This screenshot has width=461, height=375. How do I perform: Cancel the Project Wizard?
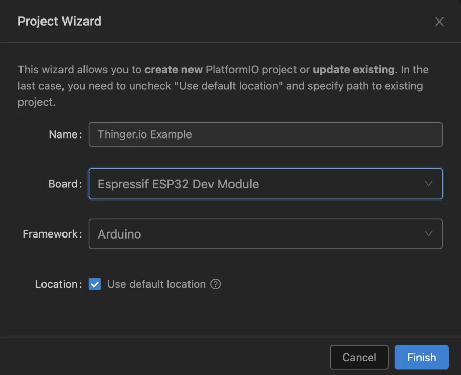359,357
